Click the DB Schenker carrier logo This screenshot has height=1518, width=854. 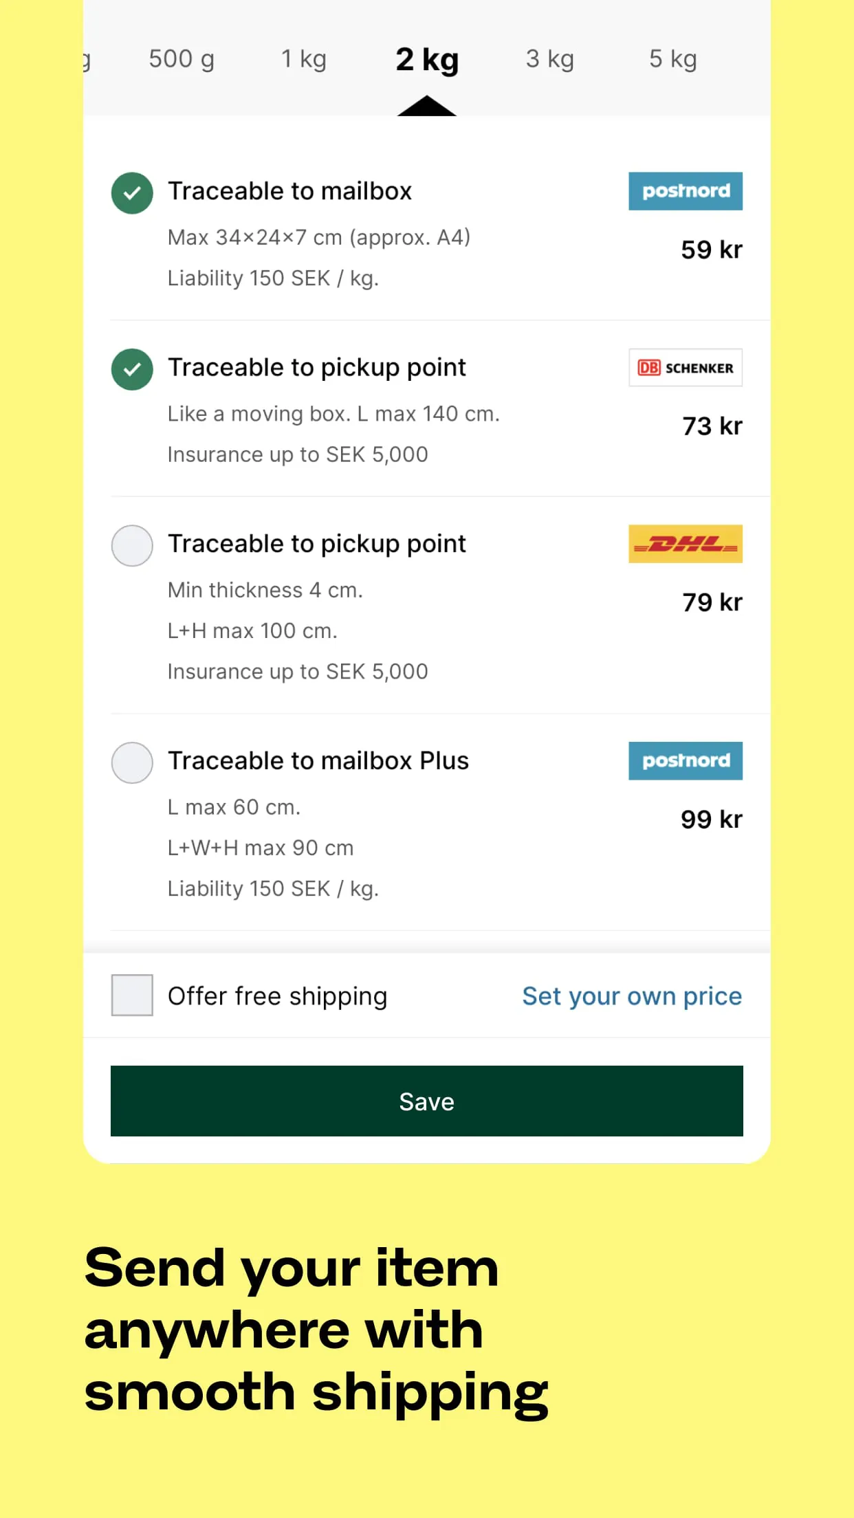(686, 367)
